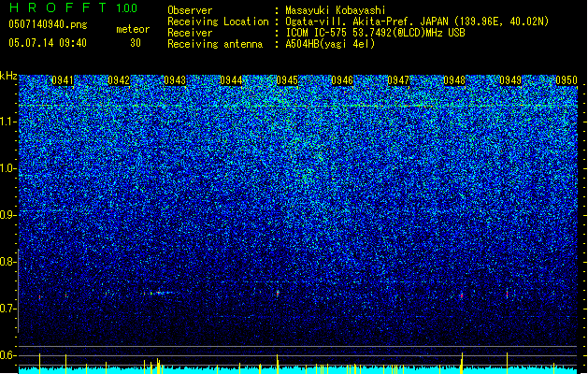Click the kHz axis unit label

click(8, 76)
